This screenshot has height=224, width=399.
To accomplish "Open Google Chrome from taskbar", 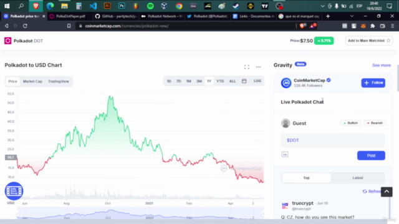I will pyautogui.click(x=179, y=6).
